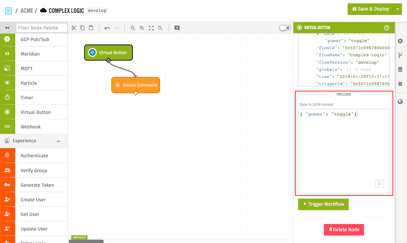Click the Reset zoom magnifier icon
The image size is (407, 243).
pos(160,28)
